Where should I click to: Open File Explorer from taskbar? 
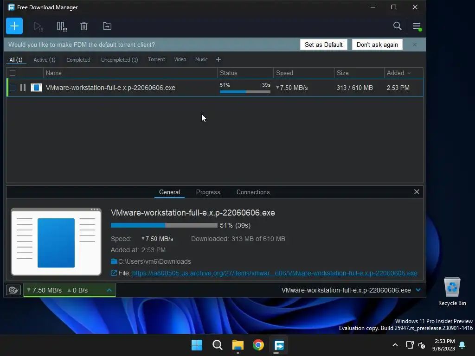[x=238, y=345]
